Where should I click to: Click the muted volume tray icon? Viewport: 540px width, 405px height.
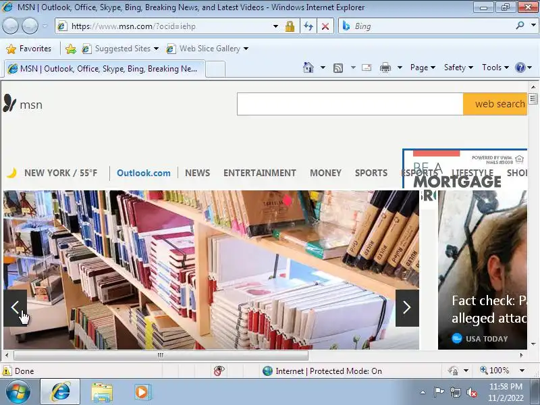pyautogui.click(x=471, y=392)
